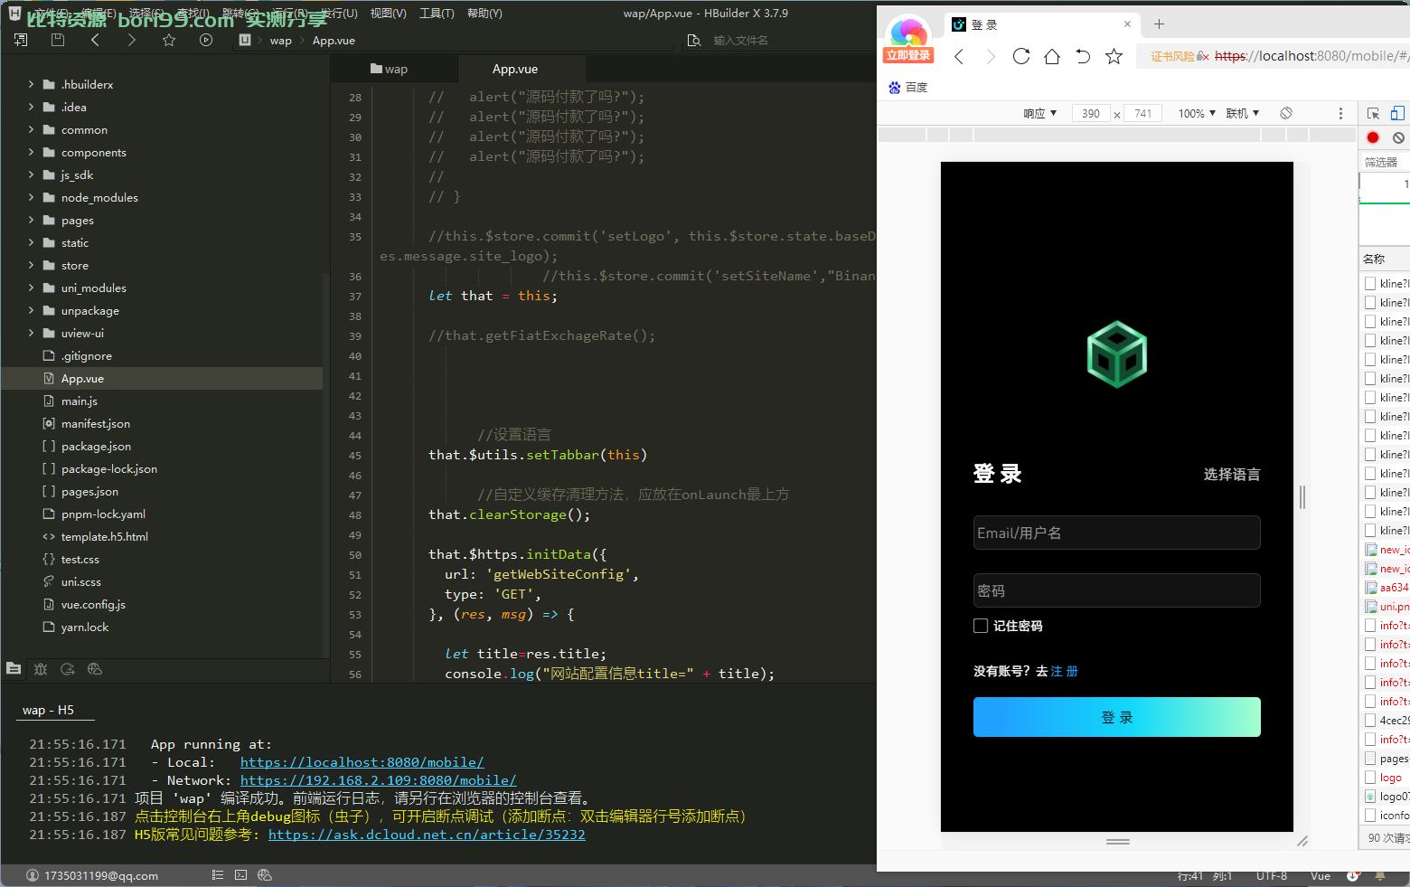1410x887 pixels.
Task: Click the star bookmark icon in HBuilder toolbar
Action: click(x=169, y=40)
